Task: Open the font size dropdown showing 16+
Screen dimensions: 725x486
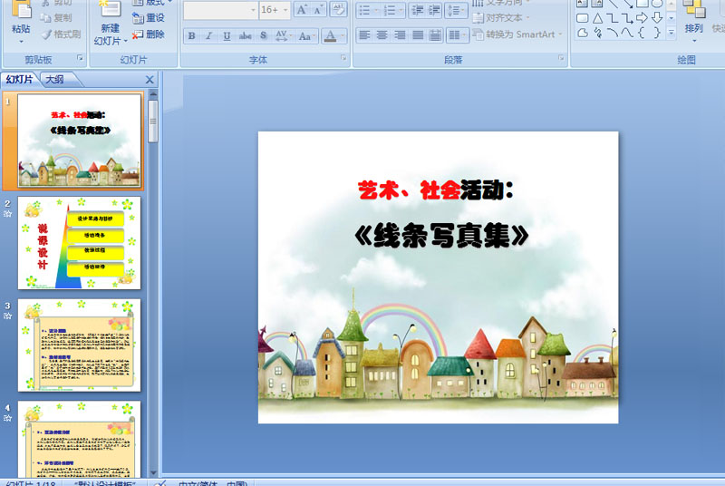Action: pyautogui.click(x=285, y=10)
